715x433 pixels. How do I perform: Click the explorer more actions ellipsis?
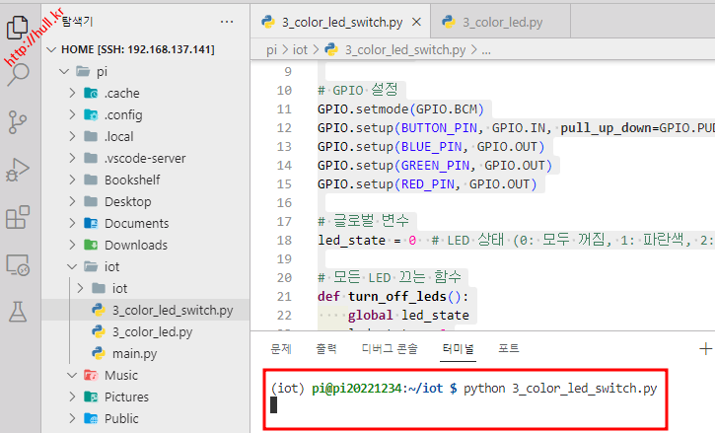(x=228, y=21)
